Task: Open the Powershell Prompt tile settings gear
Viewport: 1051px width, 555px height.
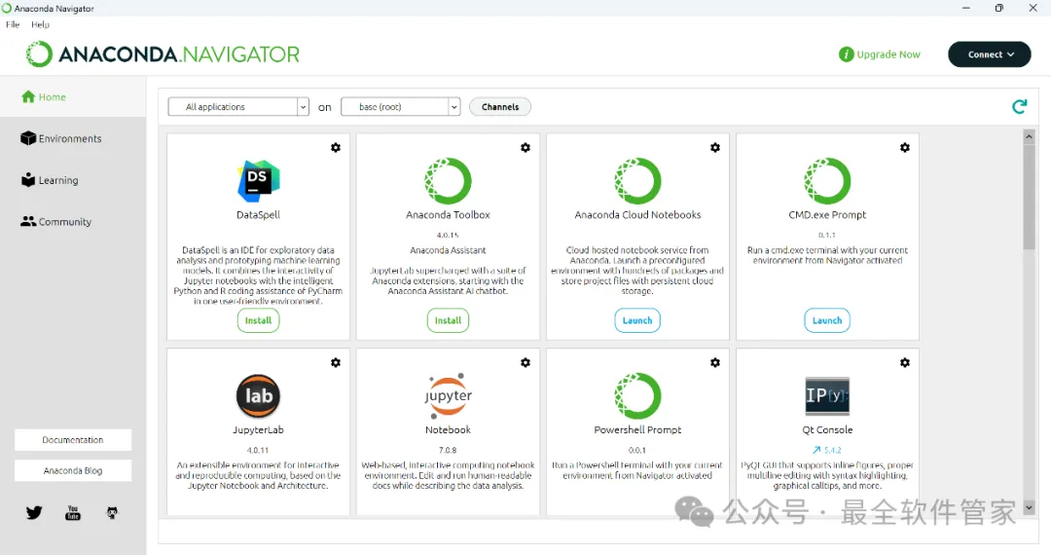Action: pyautogui.click(x=715, y=362)
